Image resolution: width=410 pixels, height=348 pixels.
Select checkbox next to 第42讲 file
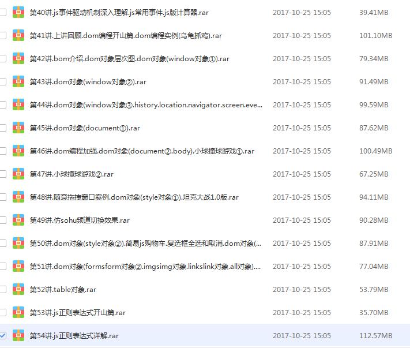[3, 58]
